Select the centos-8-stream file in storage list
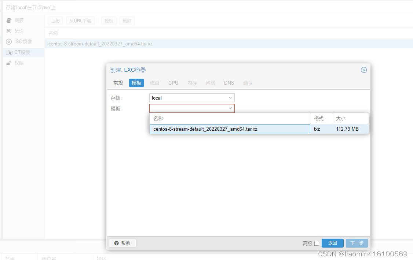The image size is (413, 260). point(229,44)
